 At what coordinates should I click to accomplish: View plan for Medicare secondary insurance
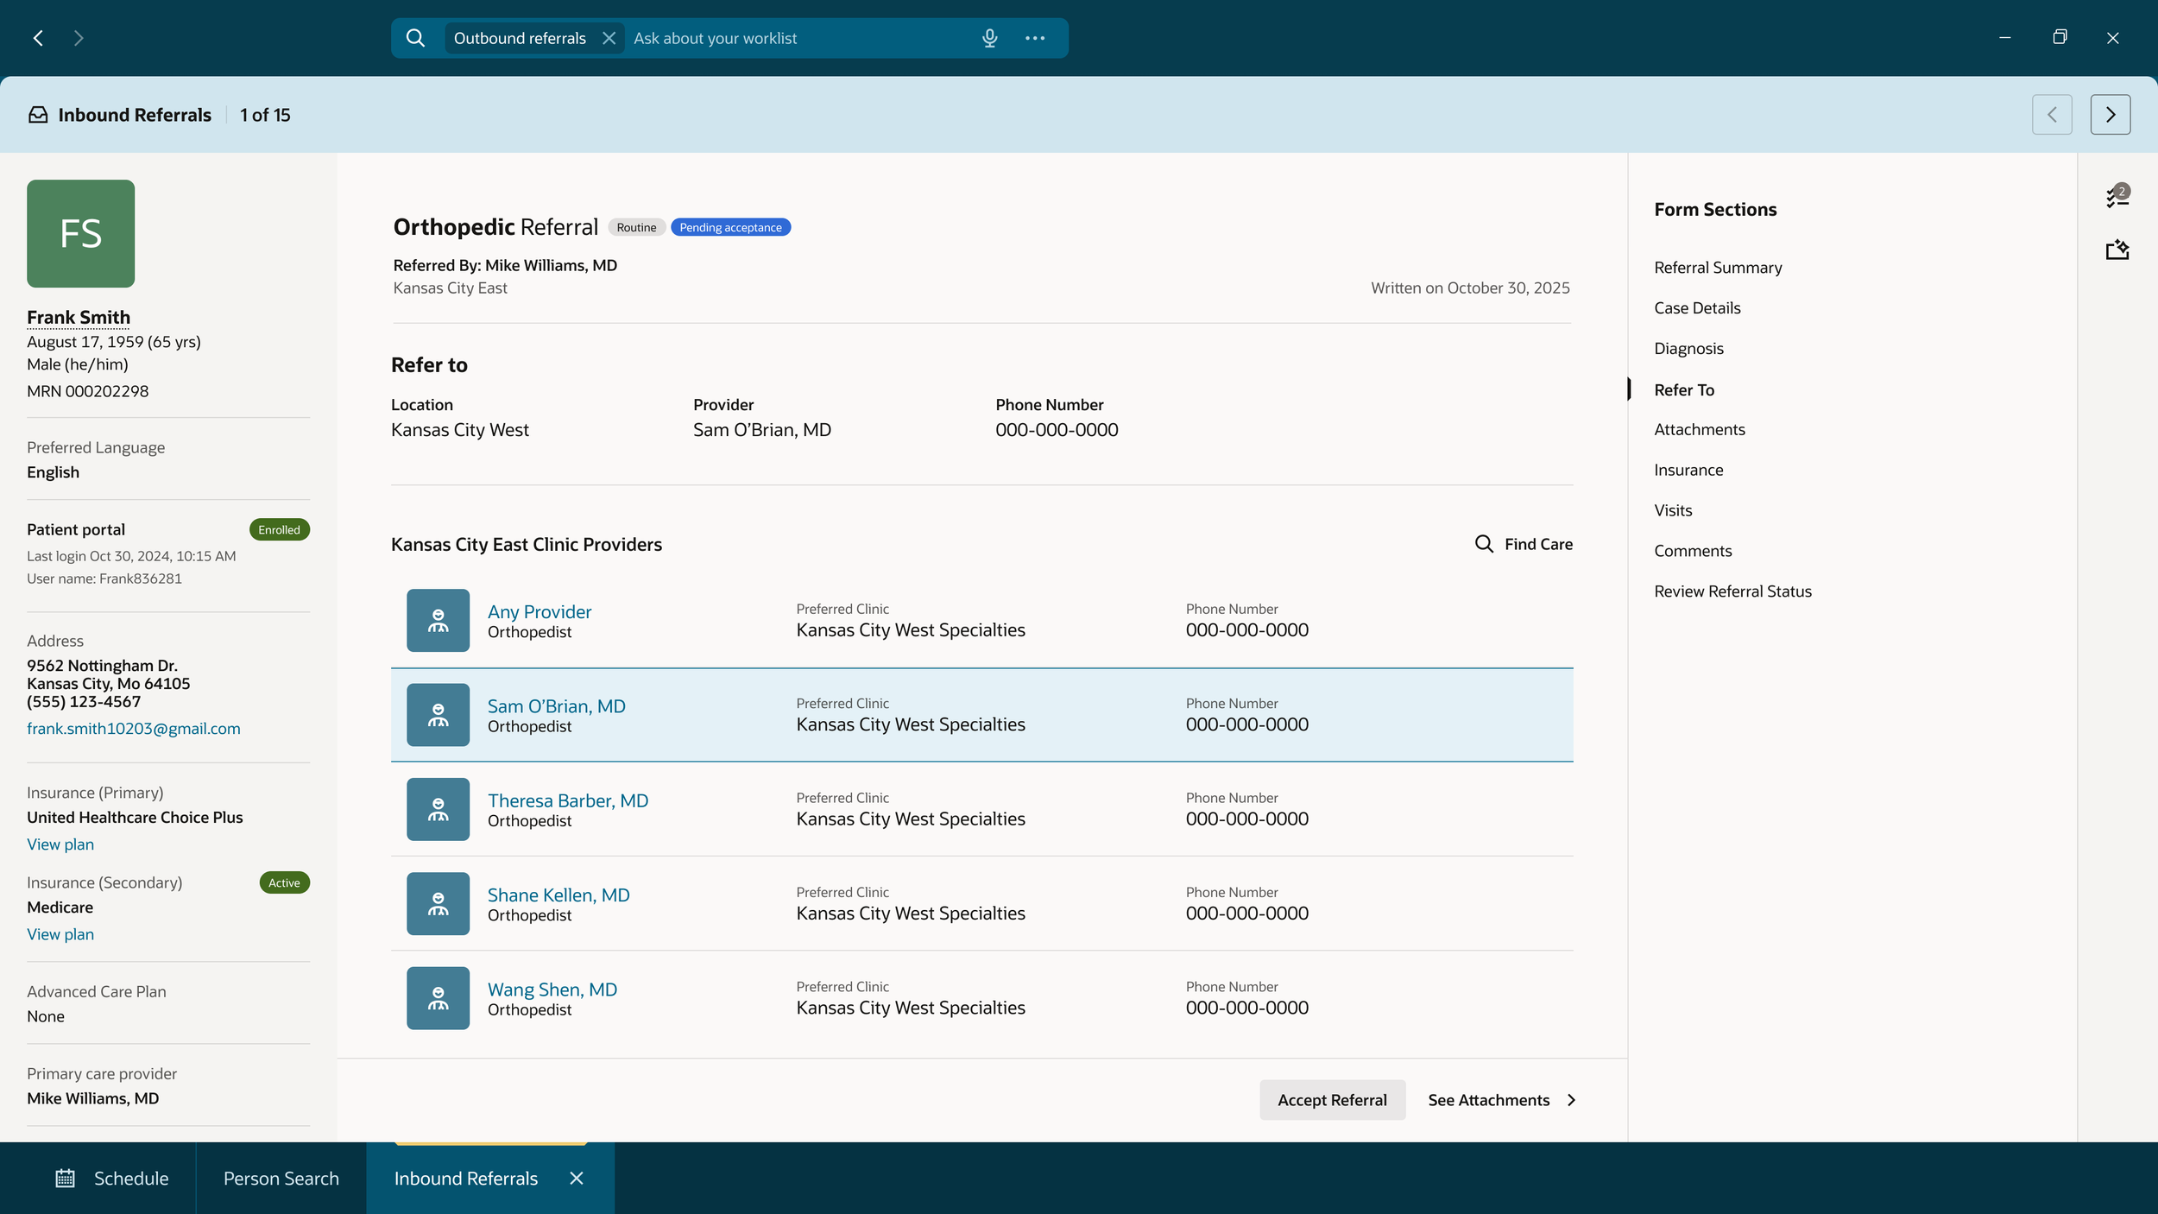pos(60,933)
